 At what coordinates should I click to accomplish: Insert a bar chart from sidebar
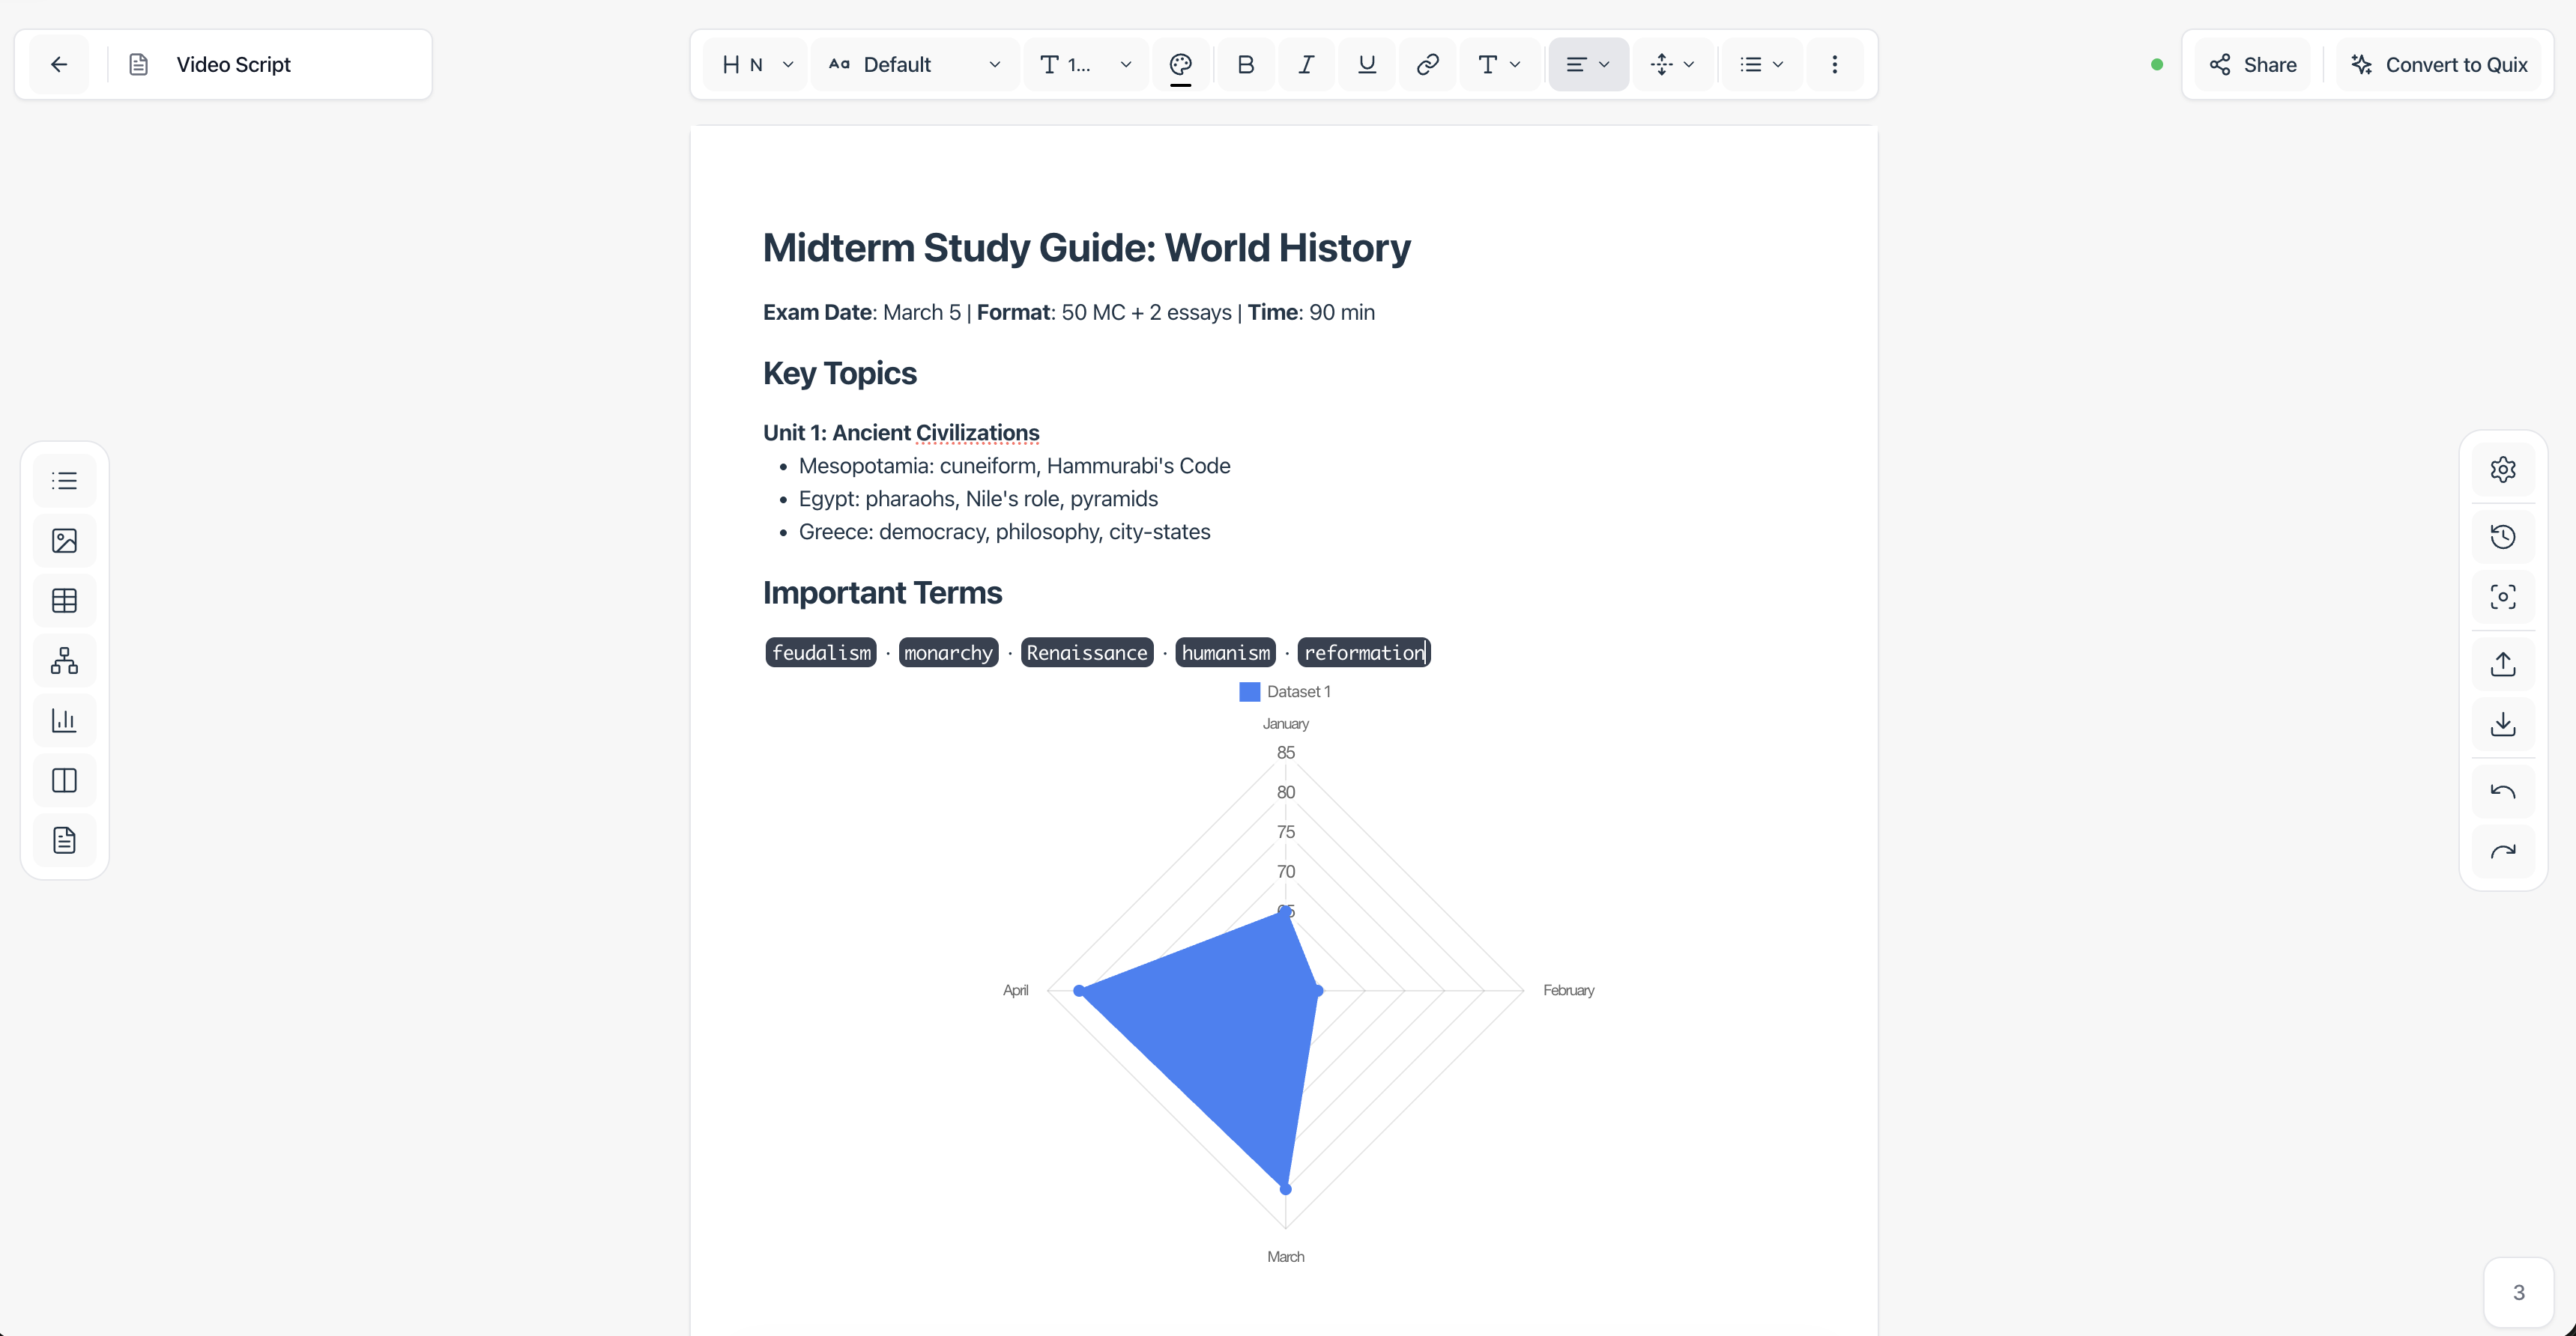pyautogui.click(x=64, y=720)
